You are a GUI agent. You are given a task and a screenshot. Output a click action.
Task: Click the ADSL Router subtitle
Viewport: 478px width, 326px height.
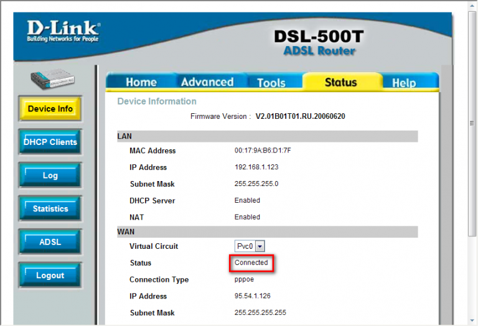pos(319,50)
